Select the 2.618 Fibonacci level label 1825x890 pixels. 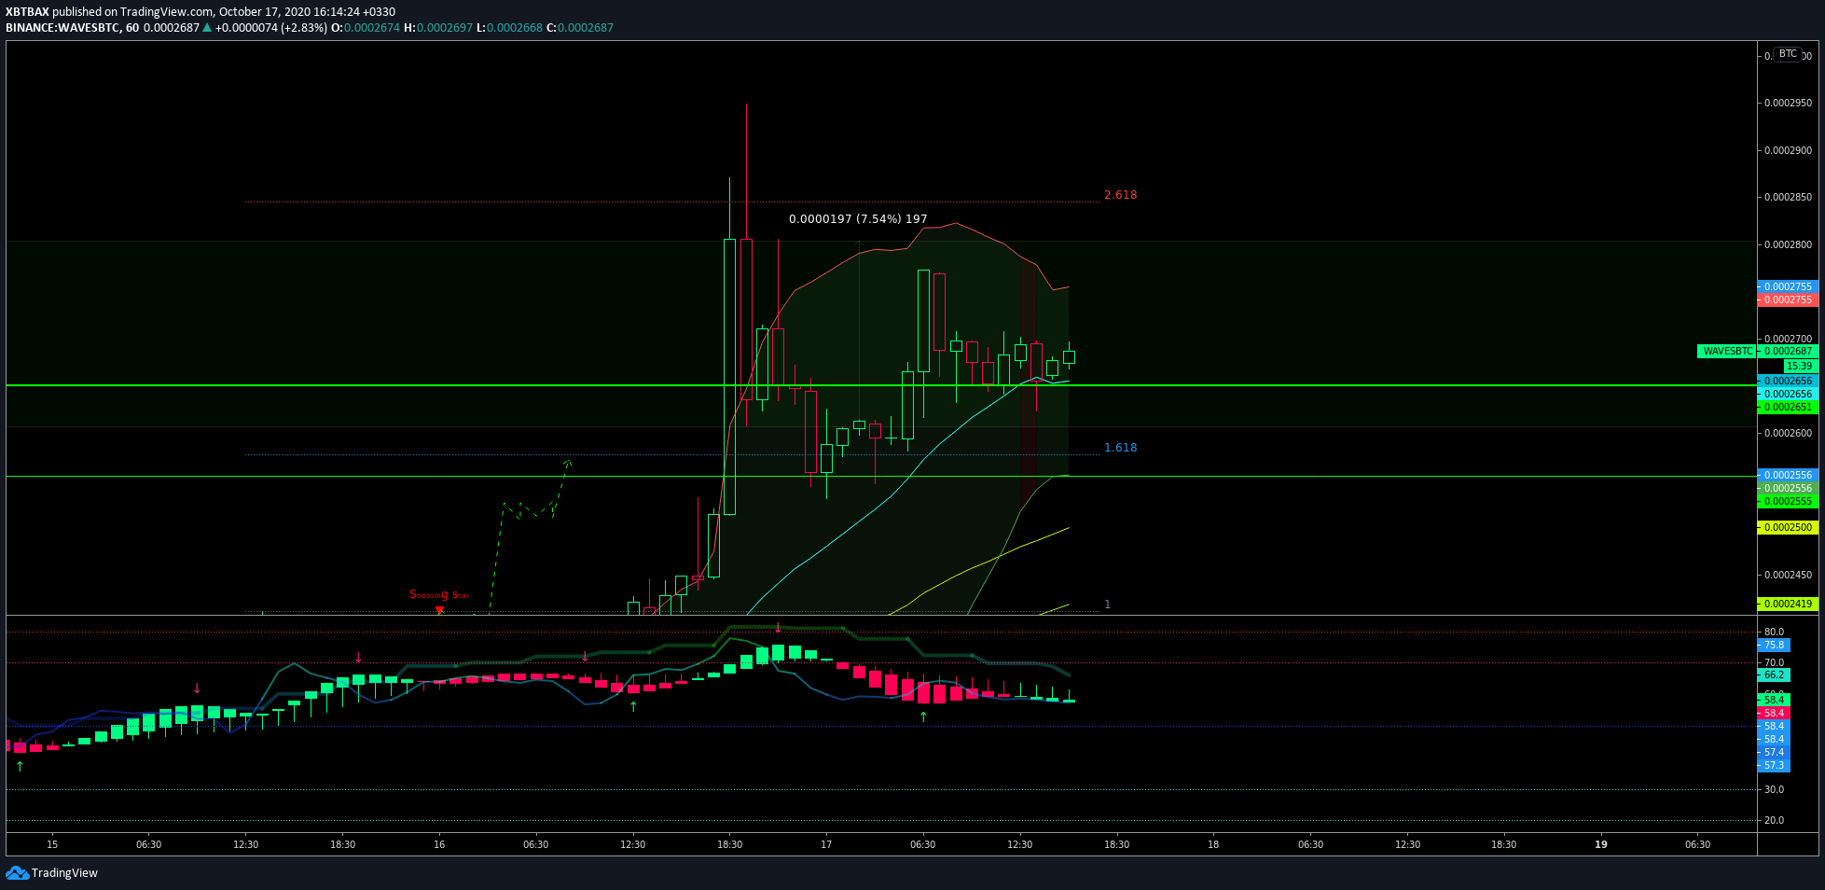click(x=1120, y=195)
